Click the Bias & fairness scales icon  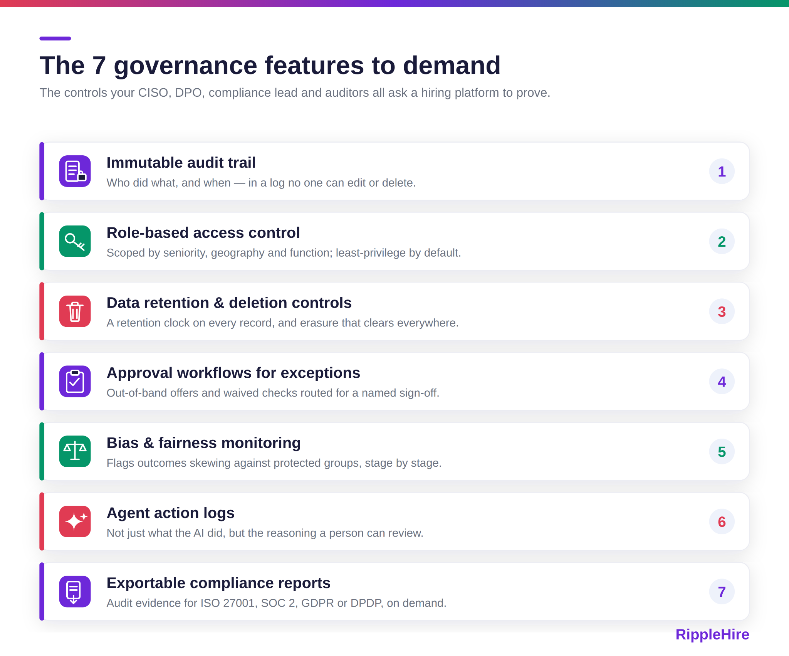coord(75,451)
